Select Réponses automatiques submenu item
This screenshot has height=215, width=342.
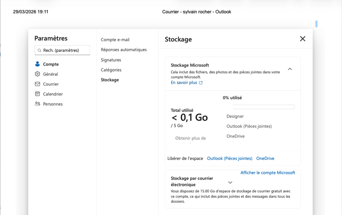(x=124, y=50)
